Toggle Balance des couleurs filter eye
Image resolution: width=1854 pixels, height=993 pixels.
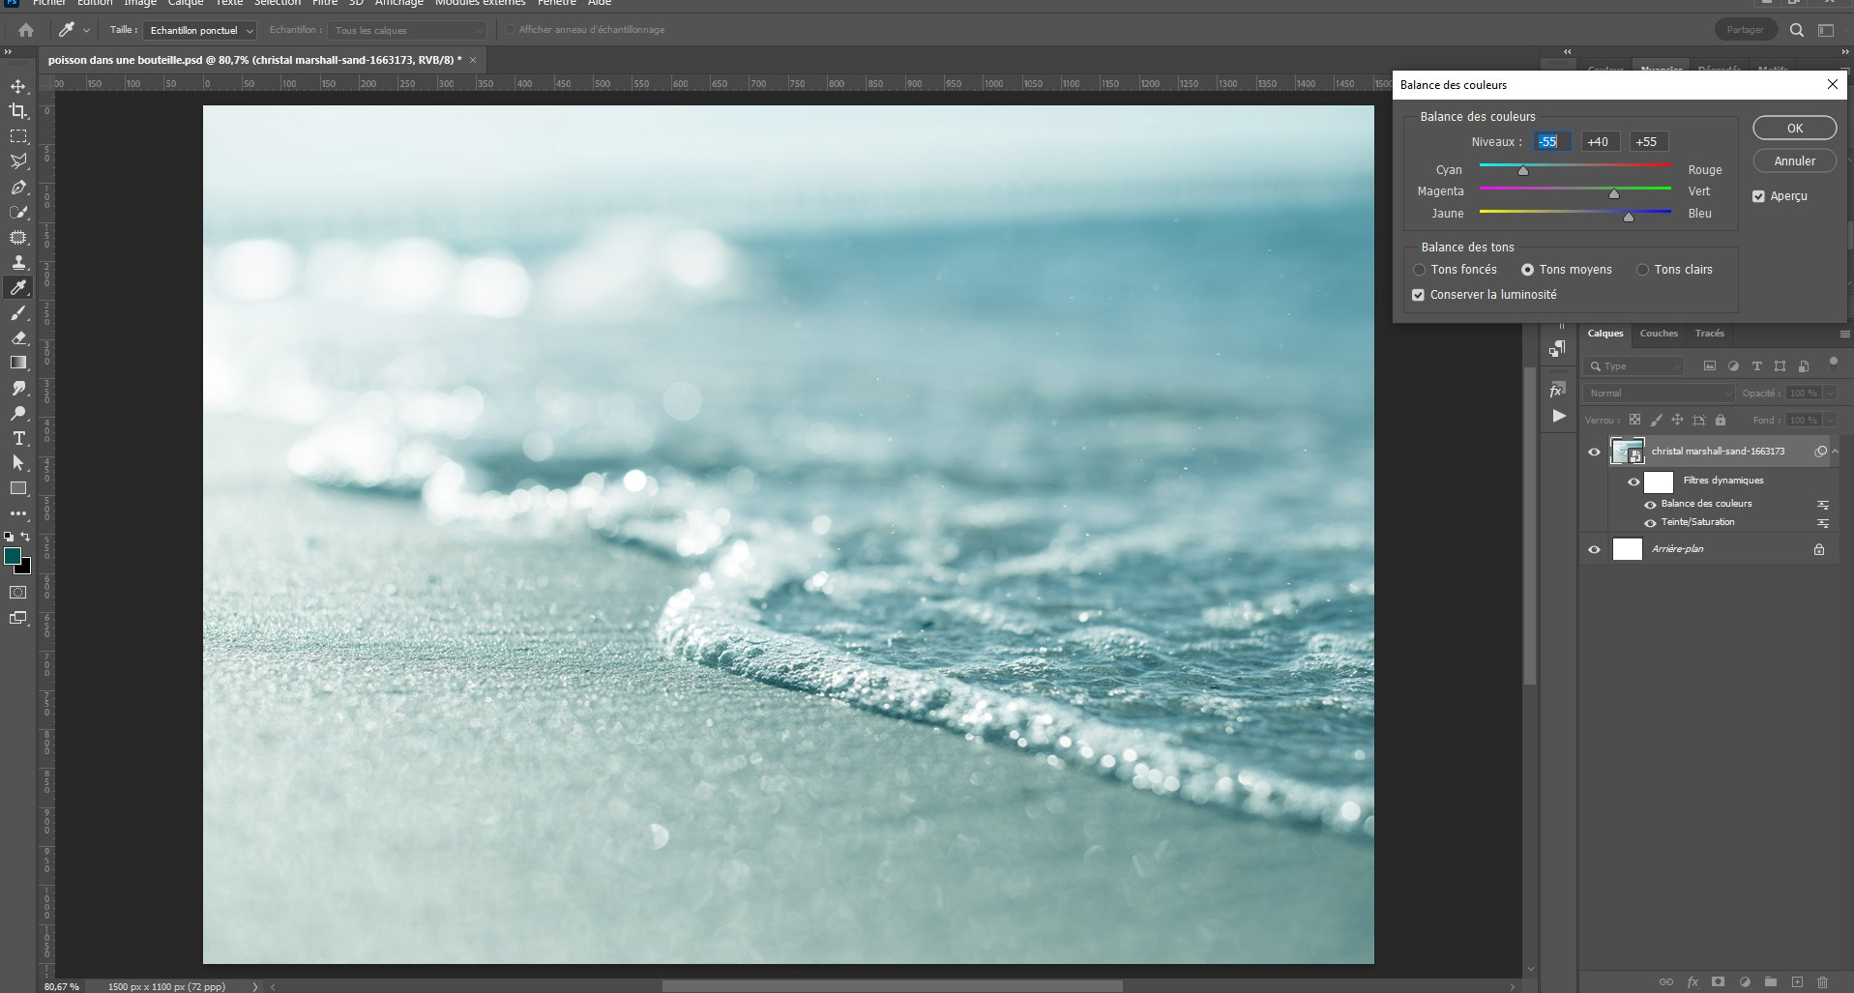[1651, 505]
